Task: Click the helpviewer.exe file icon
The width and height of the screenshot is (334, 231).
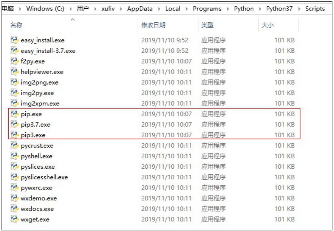Action: click(15, 72)
